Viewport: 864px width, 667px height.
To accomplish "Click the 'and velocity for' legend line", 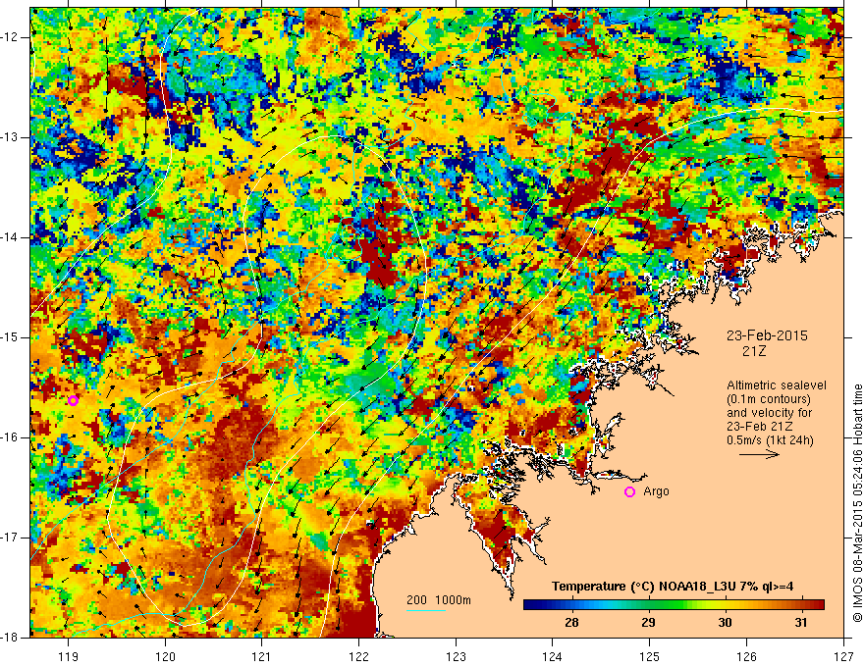I will [x=769, y=413].
